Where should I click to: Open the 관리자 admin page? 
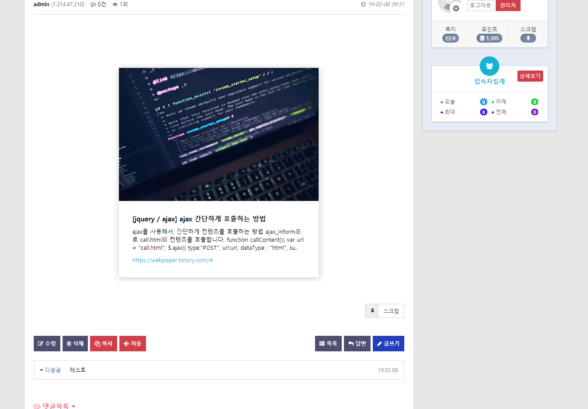click(x=508, y=5)
